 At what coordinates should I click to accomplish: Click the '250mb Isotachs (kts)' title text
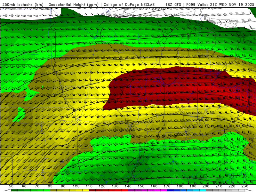pos(23,4)
